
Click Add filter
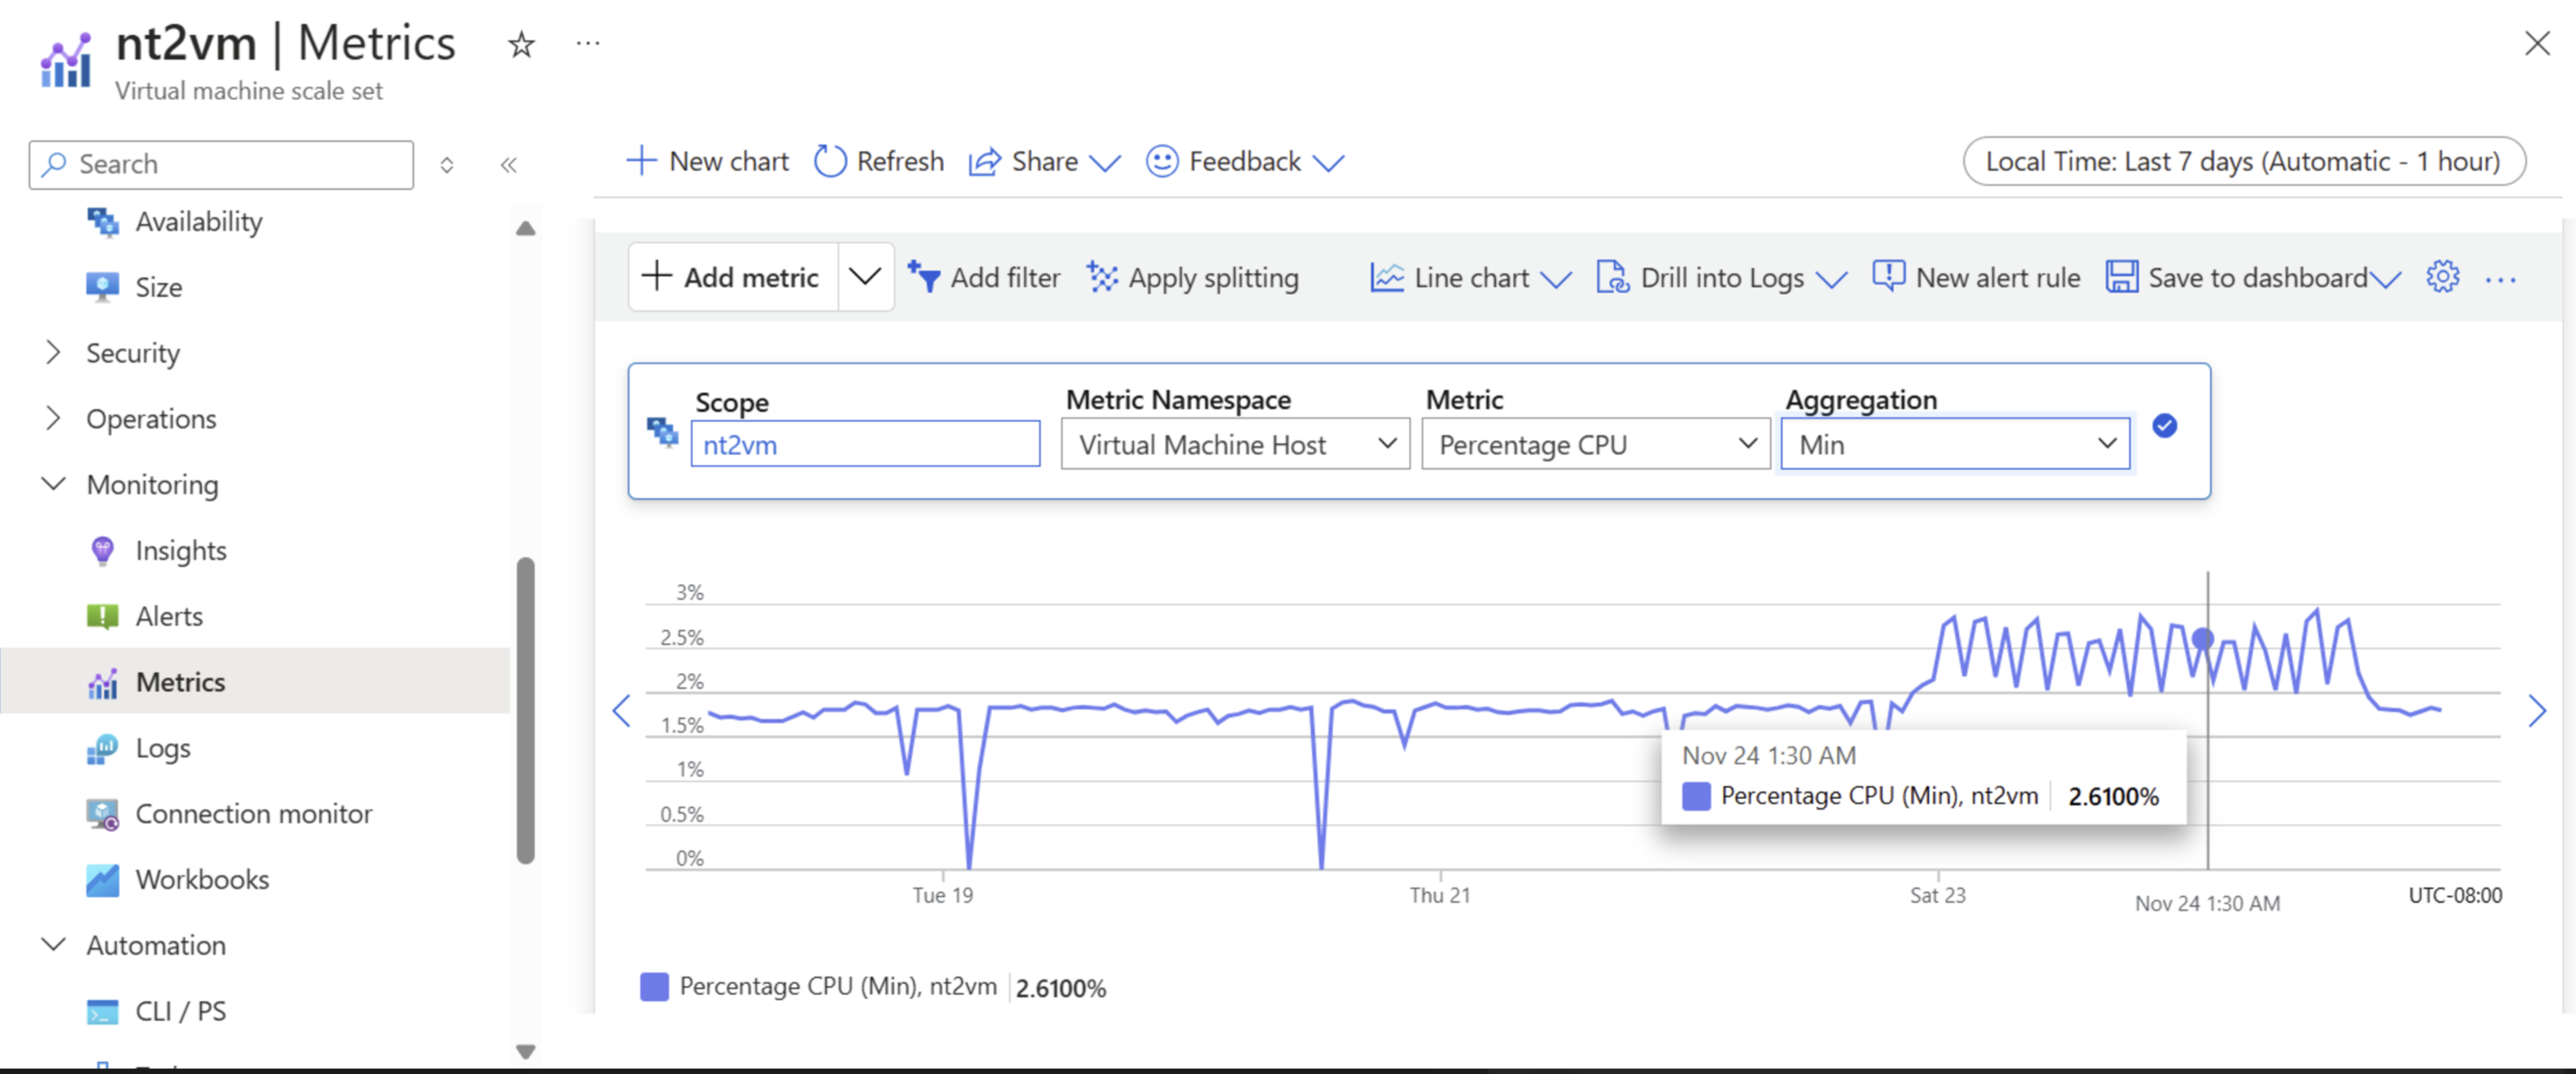[984, 278]
